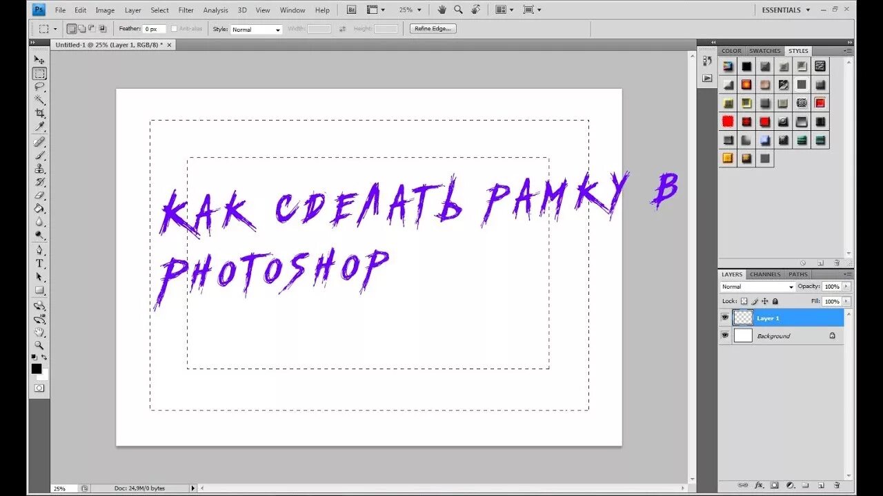Screen dimensions: 883x496
Task: Hide Layer 1 visibility eye
Action: tap(724, 318)
